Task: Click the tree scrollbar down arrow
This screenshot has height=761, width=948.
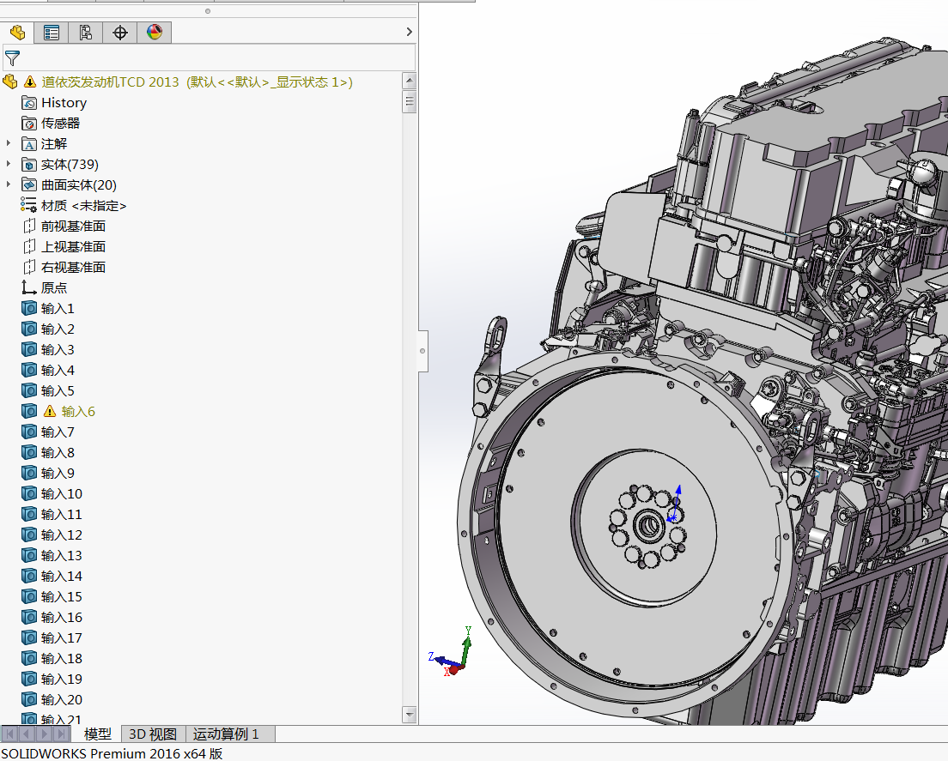Action: click(x=410, y=715)
